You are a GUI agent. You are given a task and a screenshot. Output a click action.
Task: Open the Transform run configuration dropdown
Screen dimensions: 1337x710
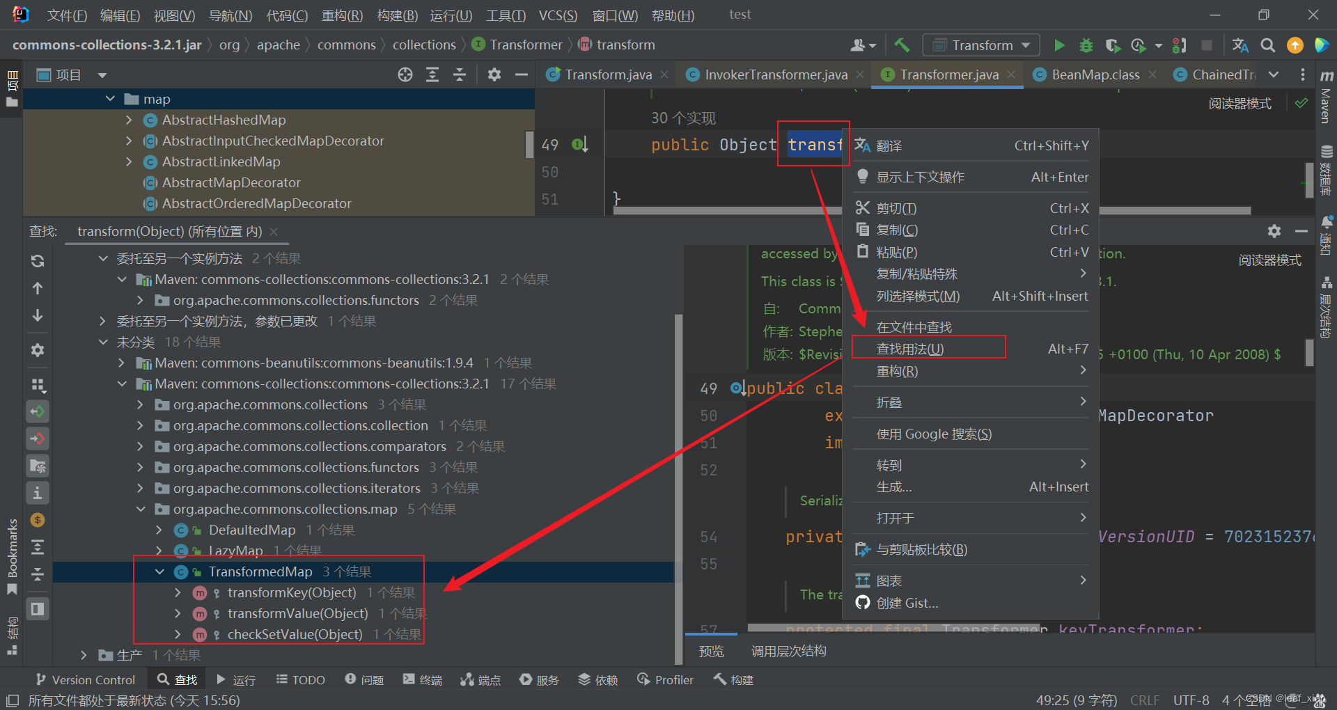(x=980, y=45)
